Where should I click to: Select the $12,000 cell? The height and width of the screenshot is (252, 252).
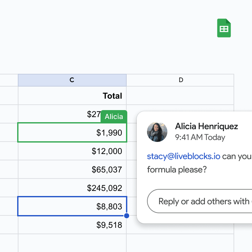click(x=72, y=151)
